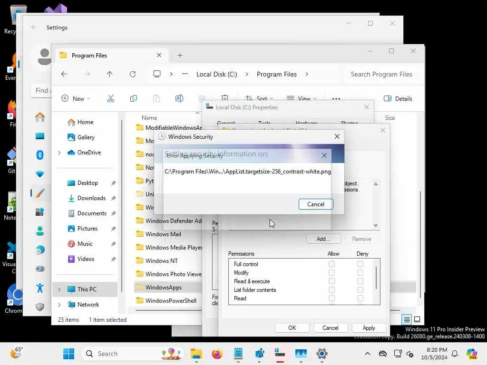Click the Rename icon in toolbar
Image resolution: width=487 pixels, height=365 pixels.
click(x=179, y=99)
